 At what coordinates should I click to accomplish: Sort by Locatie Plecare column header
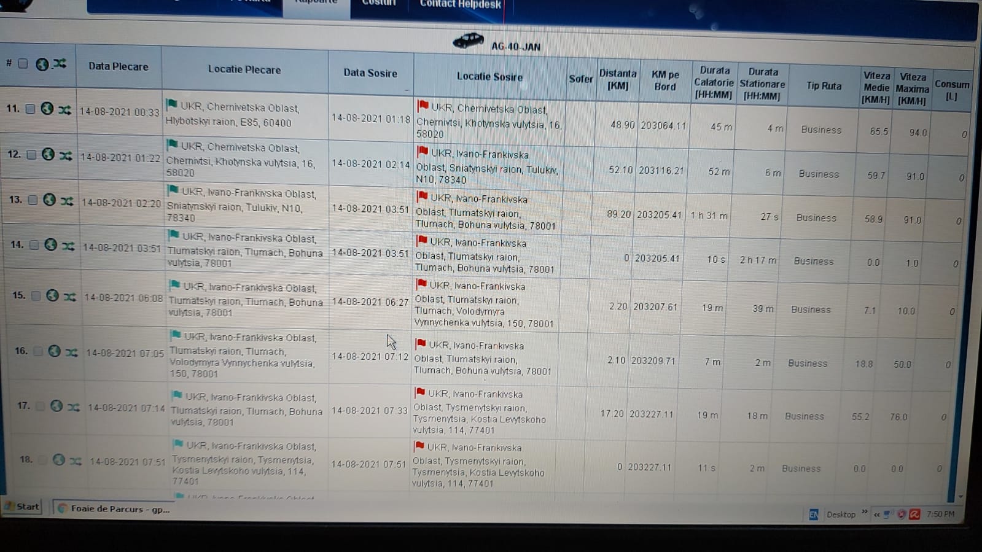244,69
